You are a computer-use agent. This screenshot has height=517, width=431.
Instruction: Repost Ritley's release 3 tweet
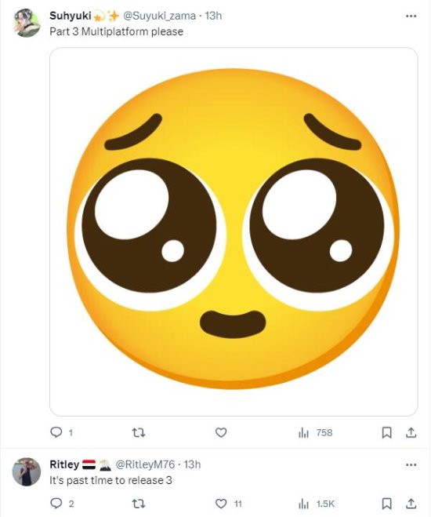pyautogui.click(x=138, y=504)
